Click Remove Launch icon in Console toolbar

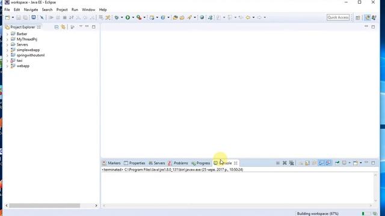tap(285, 163)
